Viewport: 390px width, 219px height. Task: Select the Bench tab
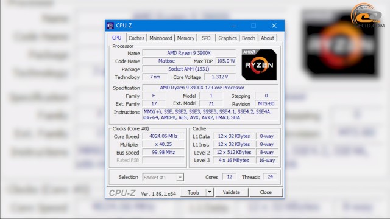pyautogui.click(x=249, y=38)
